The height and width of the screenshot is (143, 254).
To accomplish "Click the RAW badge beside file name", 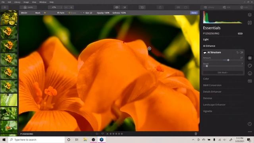I will 240,33.
